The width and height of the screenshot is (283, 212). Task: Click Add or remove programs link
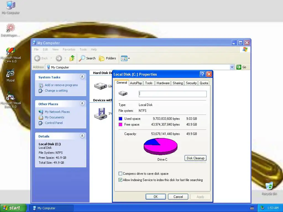click(x=61, y=85)
